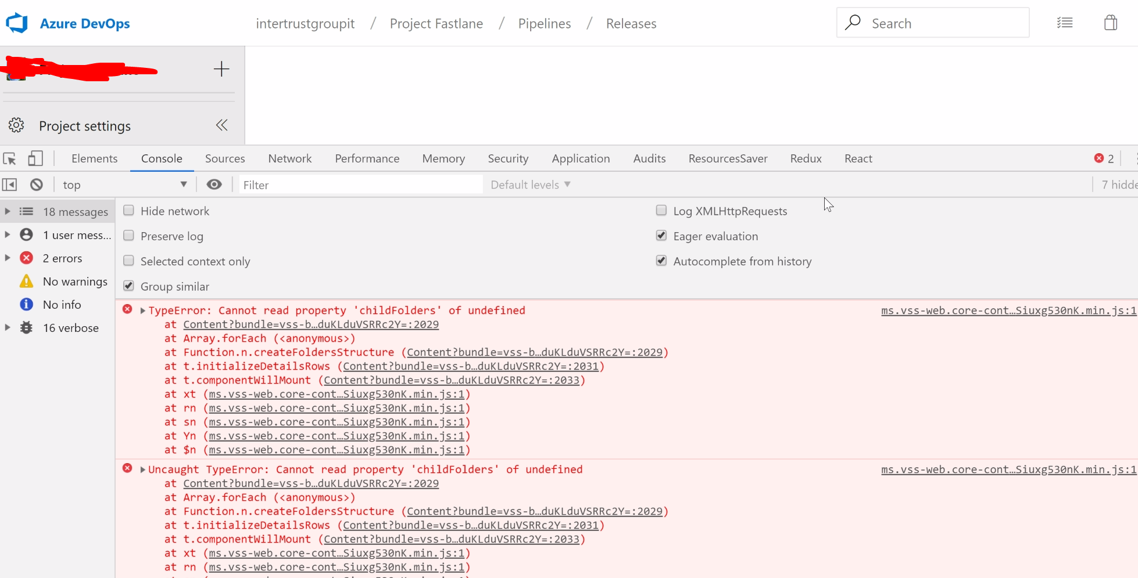This screenshot has width=1138, height=578.
Task: Enable Selected context only checkbox
Action: point(129,261)
